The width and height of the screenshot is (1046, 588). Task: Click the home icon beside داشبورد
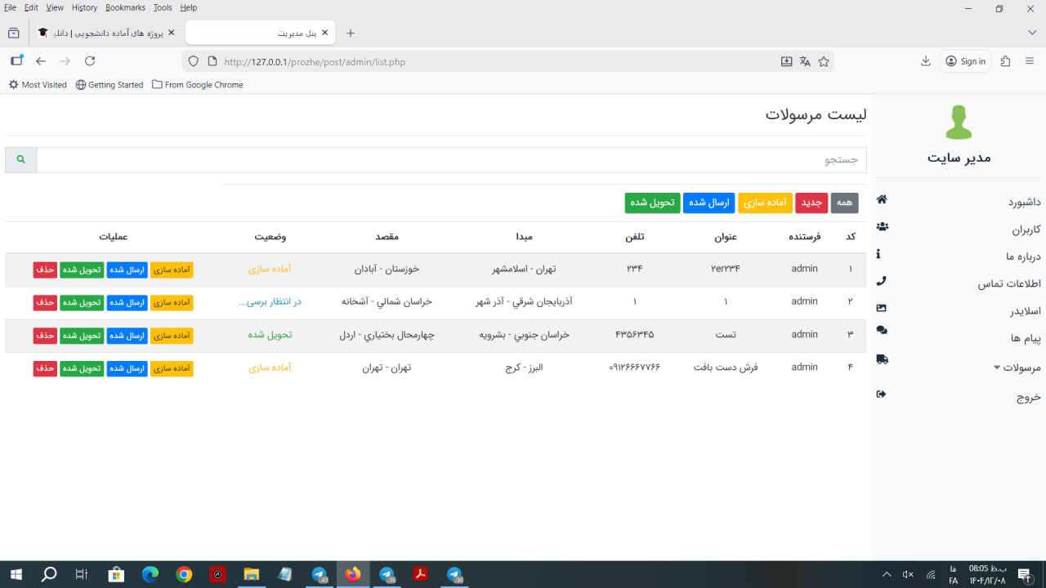click(x=882, y=200)
